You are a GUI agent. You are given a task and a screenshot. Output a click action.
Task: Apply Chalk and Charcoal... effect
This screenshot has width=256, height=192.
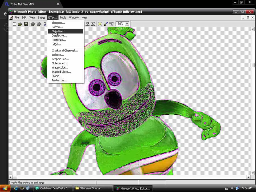(65, 50)
